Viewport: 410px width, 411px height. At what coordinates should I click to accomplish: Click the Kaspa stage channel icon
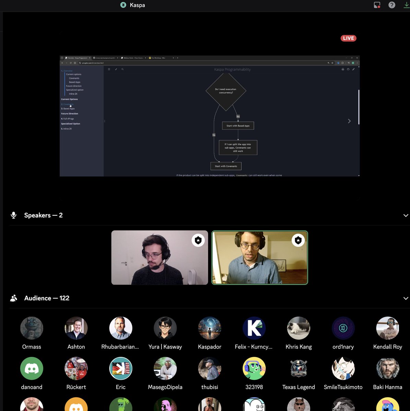click(x=123, y=5)
